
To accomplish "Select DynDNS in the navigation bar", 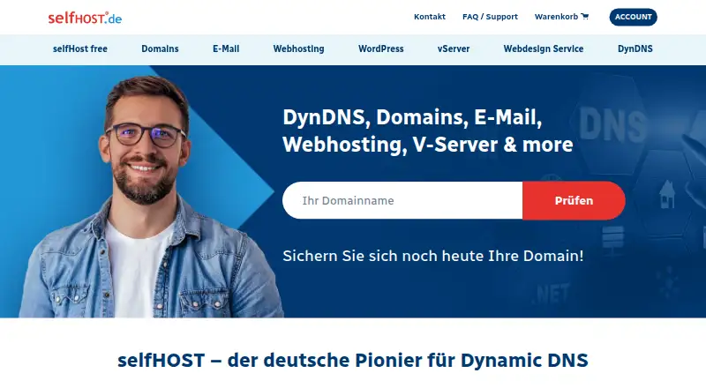I will [635, 48].
